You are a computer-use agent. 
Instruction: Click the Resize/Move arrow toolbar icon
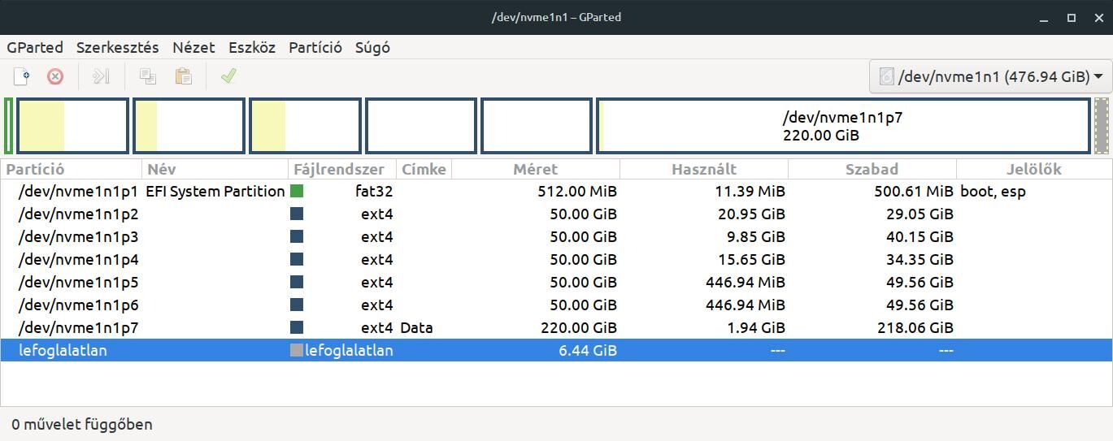(x=101, y=76)
